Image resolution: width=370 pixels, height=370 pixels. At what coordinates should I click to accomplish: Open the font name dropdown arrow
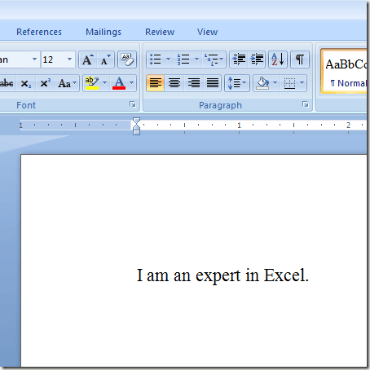(x=34, y=59)
